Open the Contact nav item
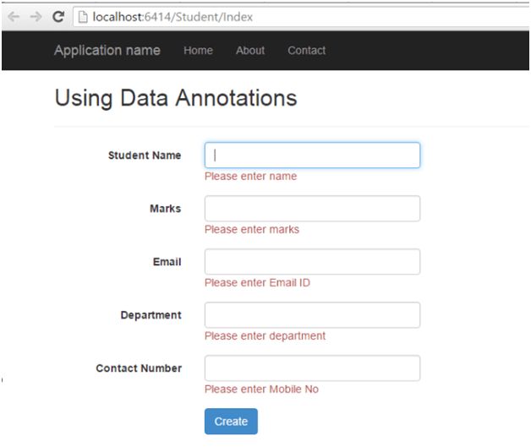Screen dimensions: 531x447 coord(306,51)
